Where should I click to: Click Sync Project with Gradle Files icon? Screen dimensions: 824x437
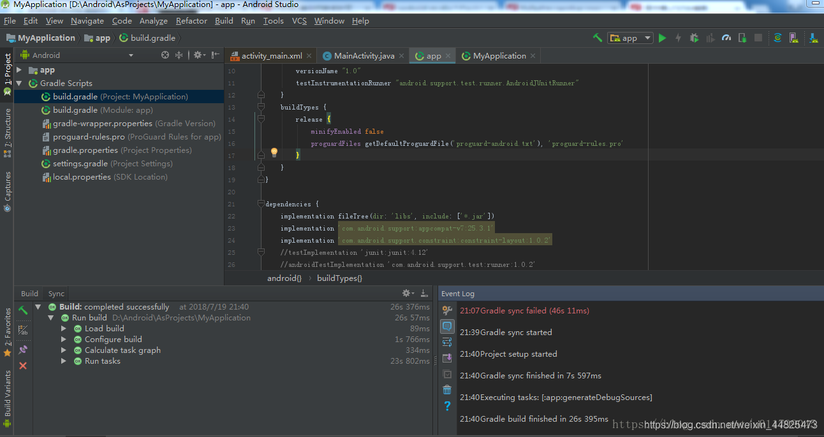pyautogui.click(x=777, y=38)
